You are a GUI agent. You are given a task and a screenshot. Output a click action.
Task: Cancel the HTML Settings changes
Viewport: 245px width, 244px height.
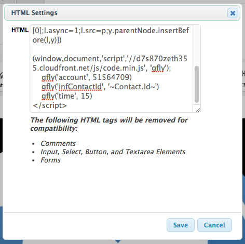(214, 225)
